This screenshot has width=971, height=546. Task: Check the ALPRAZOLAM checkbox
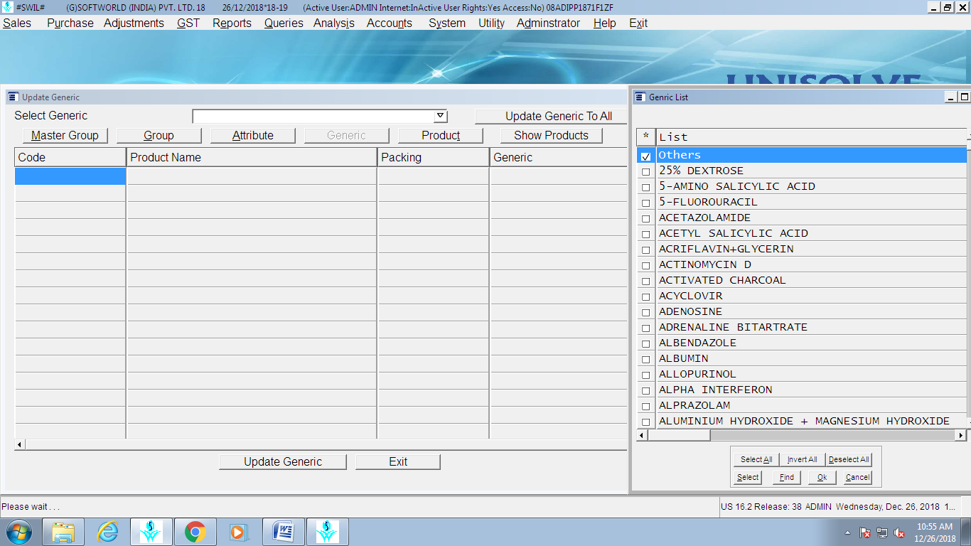click(645, 406)
